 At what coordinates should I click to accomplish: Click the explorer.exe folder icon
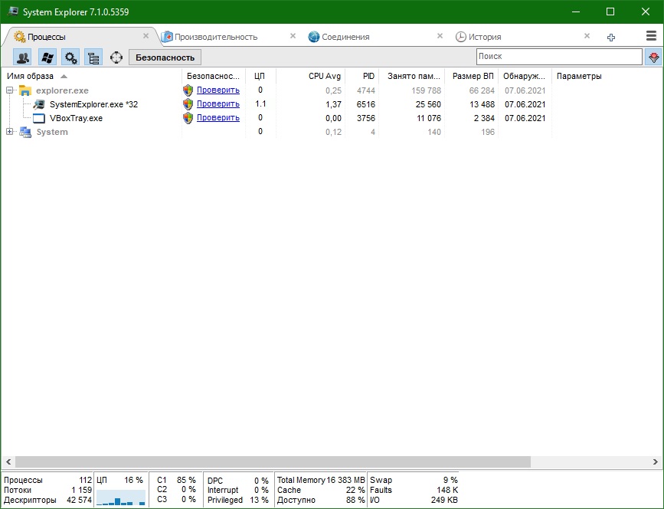pyautogui.click(x=25, y=90)
